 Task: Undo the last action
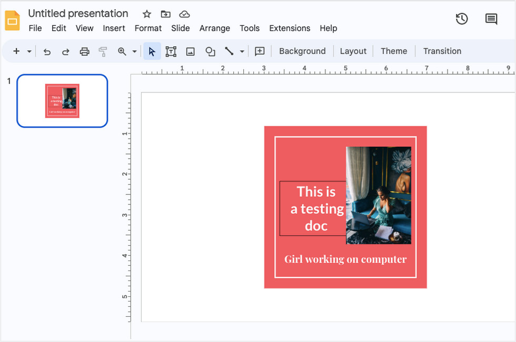[47, 51]
